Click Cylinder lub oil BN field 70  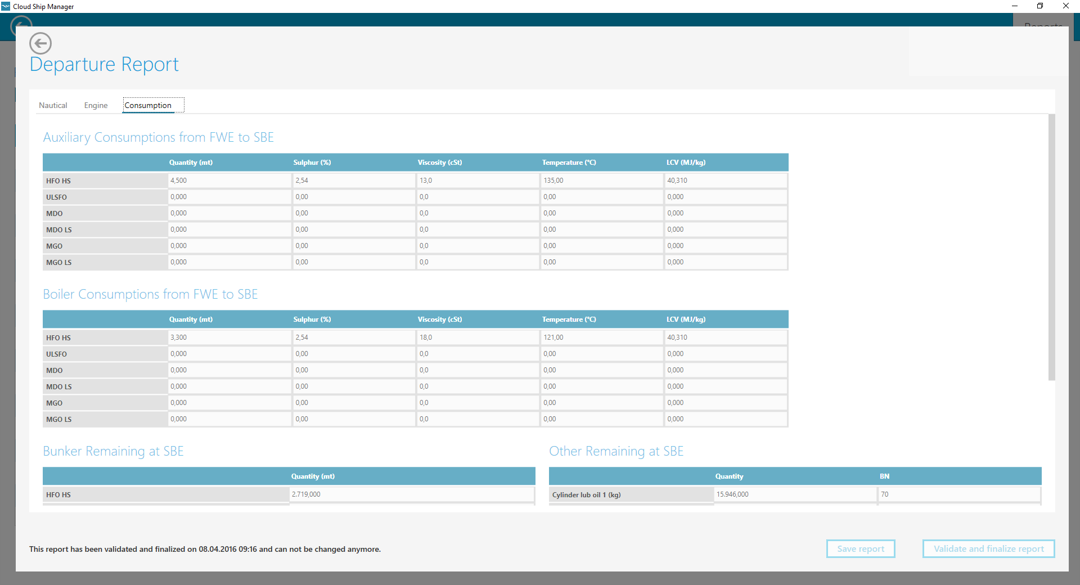pyautogui.click(x=958, y=494)
